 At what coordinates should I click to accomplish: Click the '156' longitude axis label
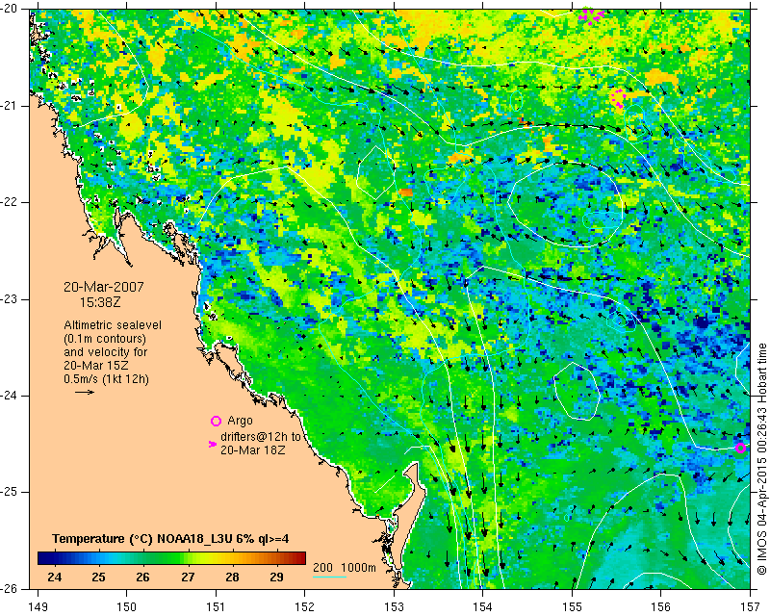(661, 606)
